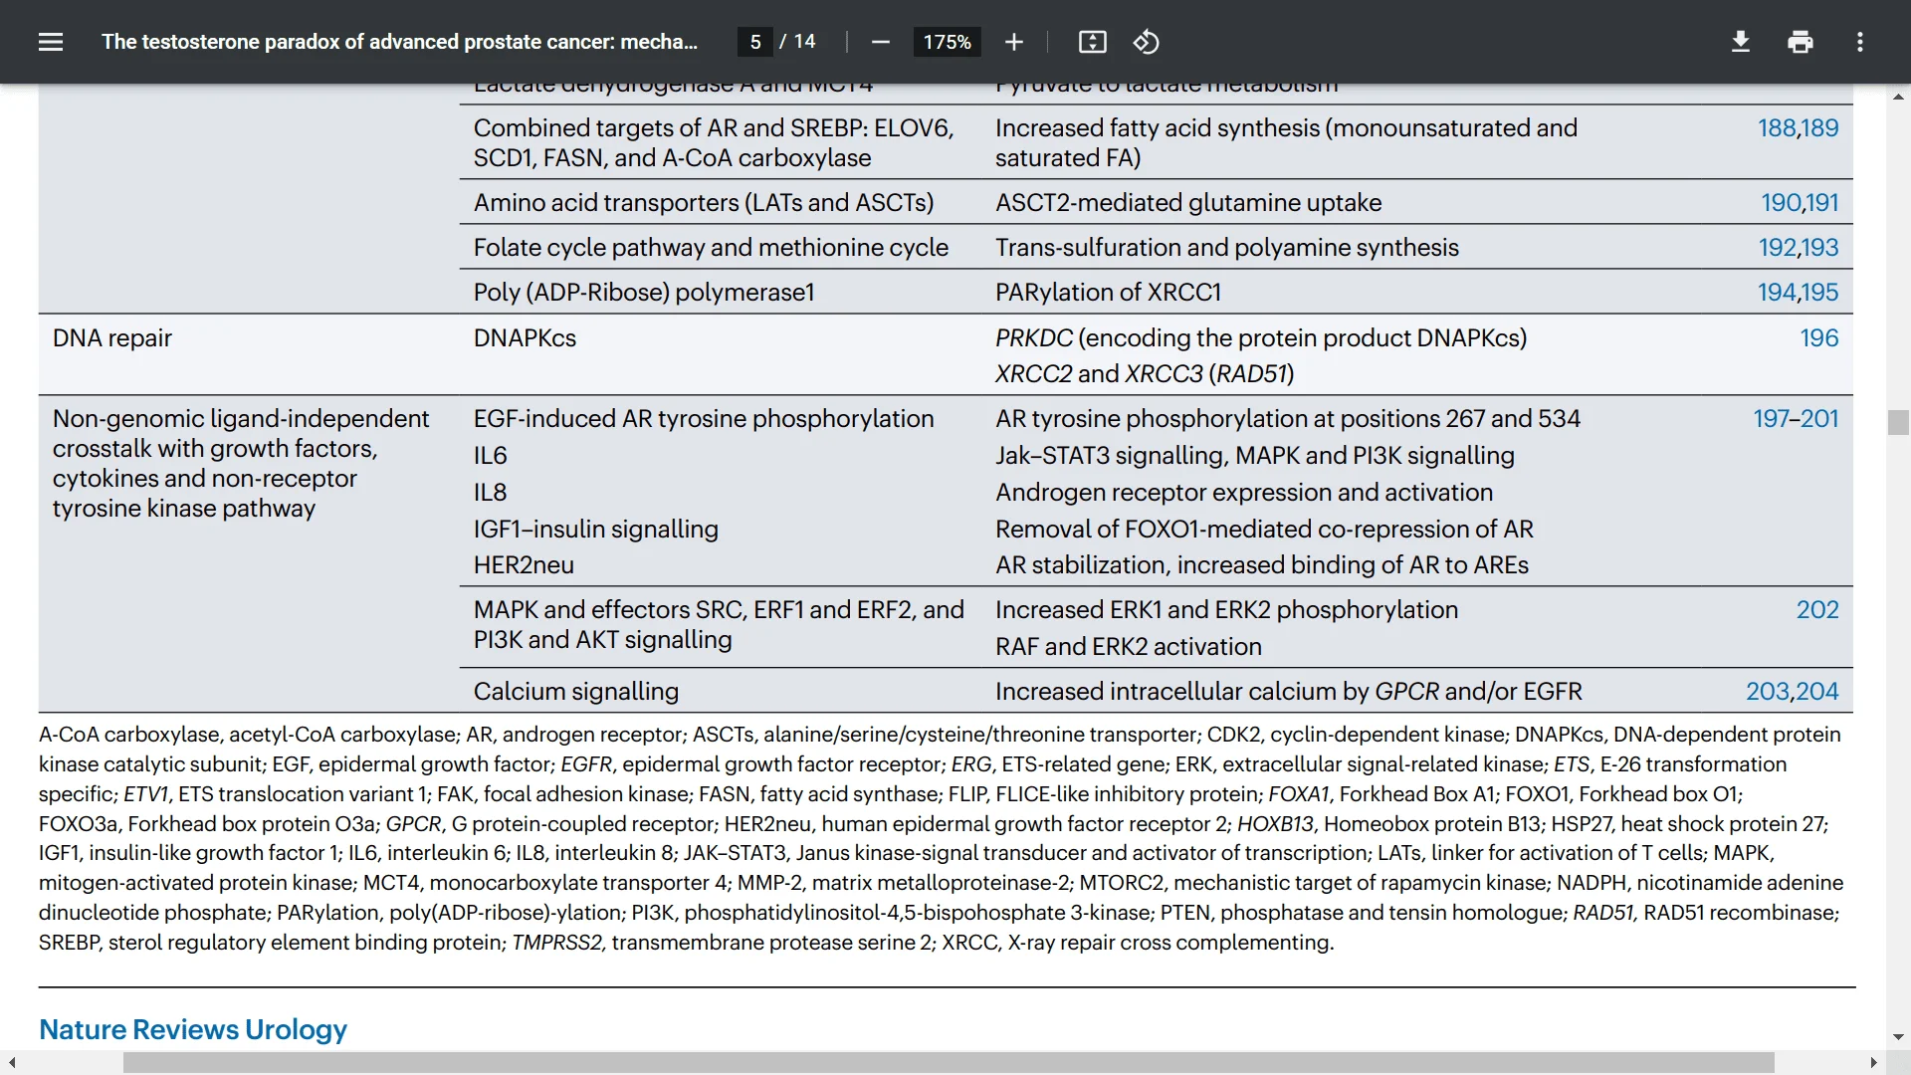
Task: Click the rotation/history icon
Action: coord(1146,40)
